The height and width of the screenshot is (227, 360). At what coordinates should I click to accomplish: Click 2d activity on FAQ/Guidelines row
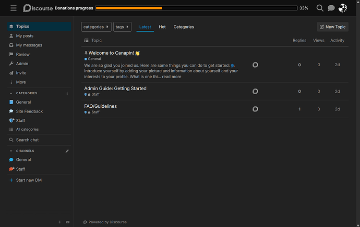coord(337,109)
